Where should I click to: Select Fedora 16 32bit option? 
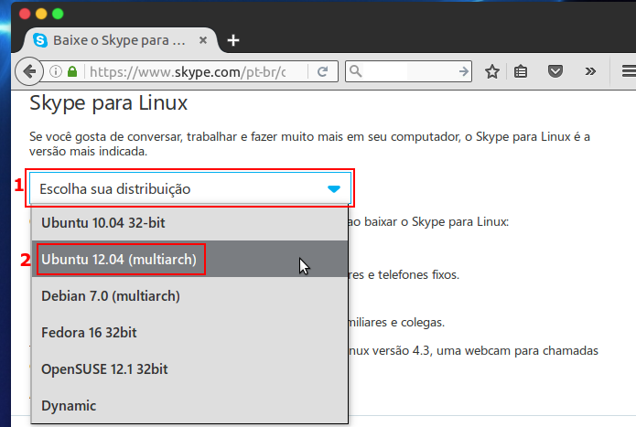[189, 333]
